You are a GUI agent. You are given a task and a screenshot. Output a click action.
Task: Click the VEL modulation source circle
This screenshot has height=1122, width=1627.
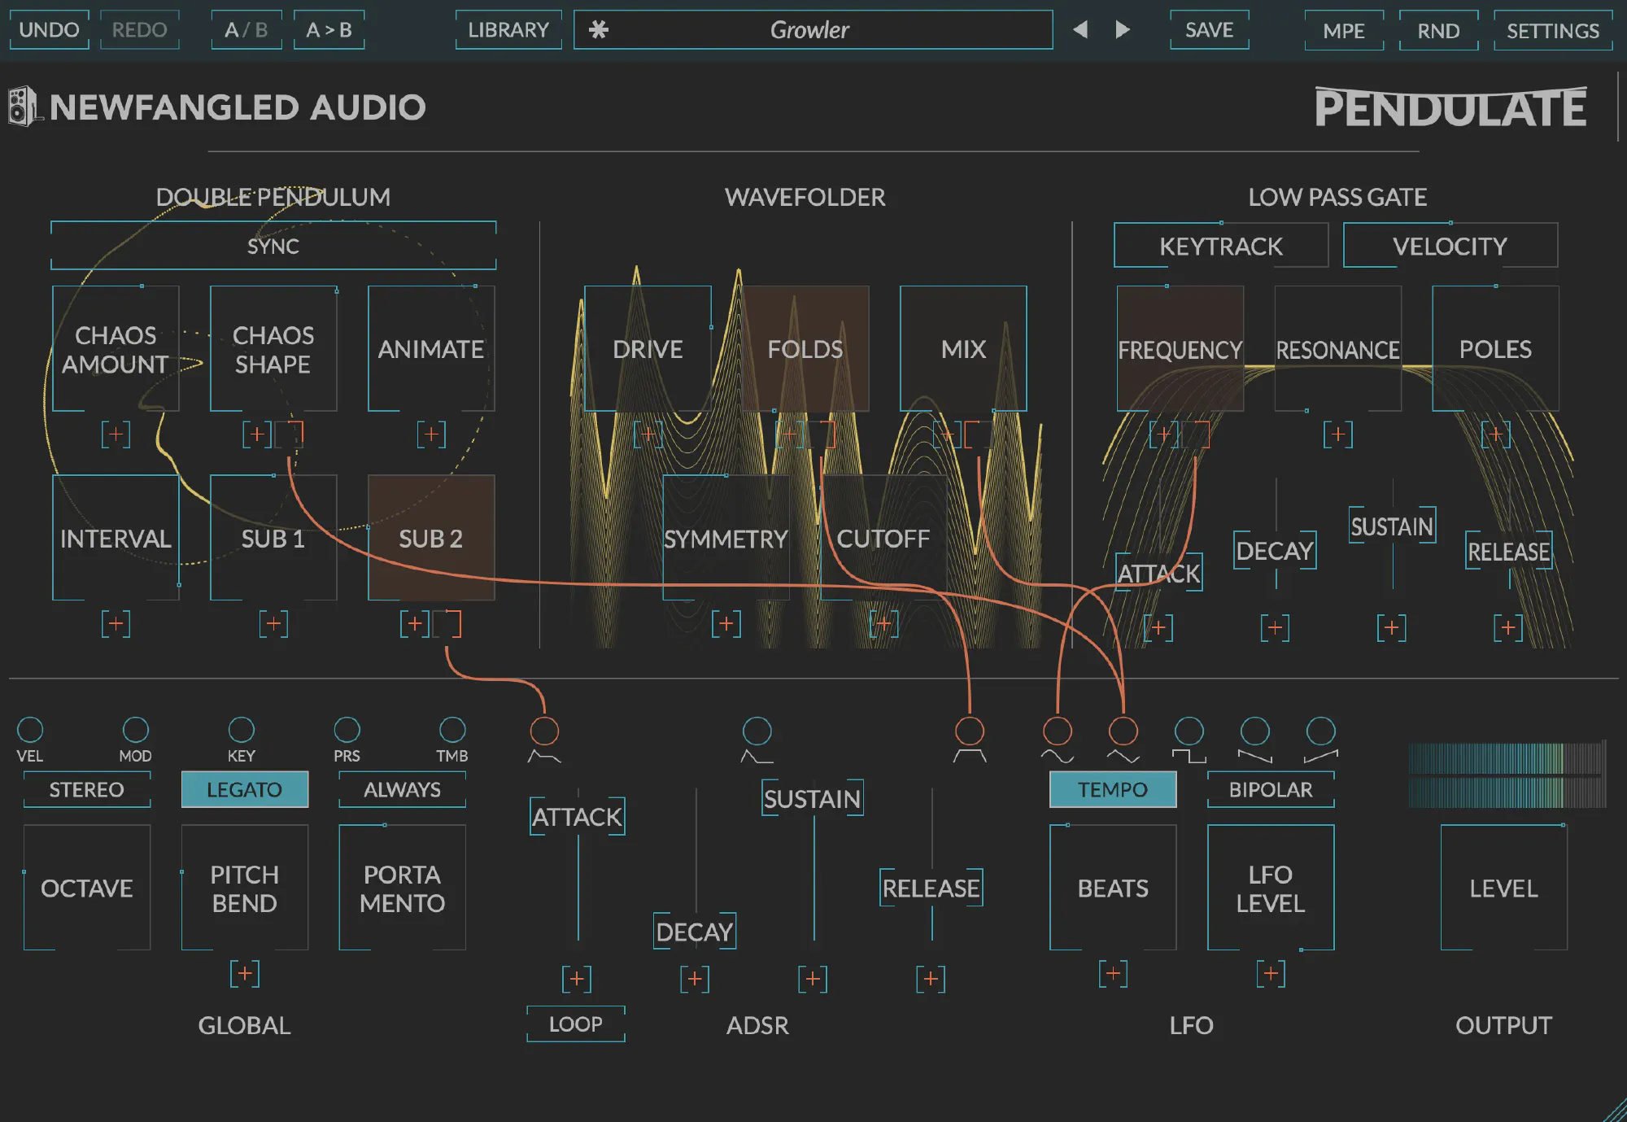click(x=30, y=730)
